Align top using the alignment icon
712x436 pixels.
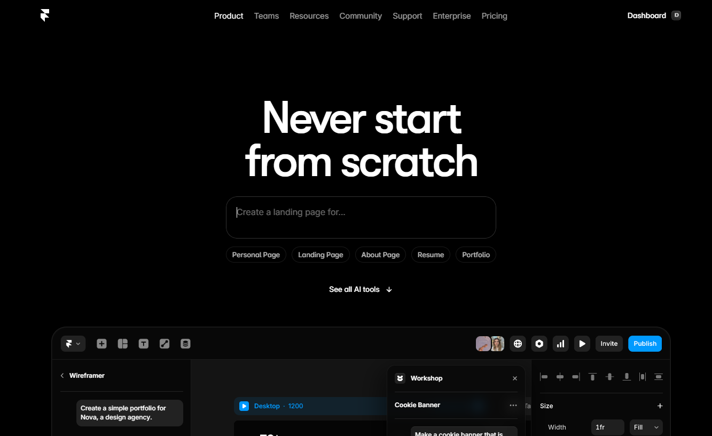click(592, 377)
